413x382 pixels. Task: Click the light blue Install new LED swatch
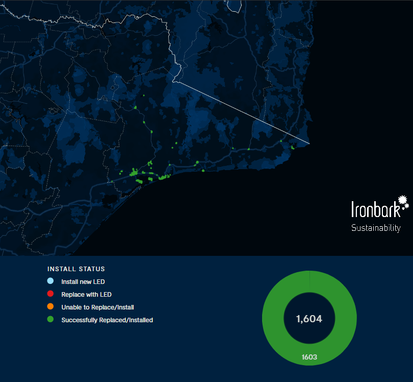50,281
